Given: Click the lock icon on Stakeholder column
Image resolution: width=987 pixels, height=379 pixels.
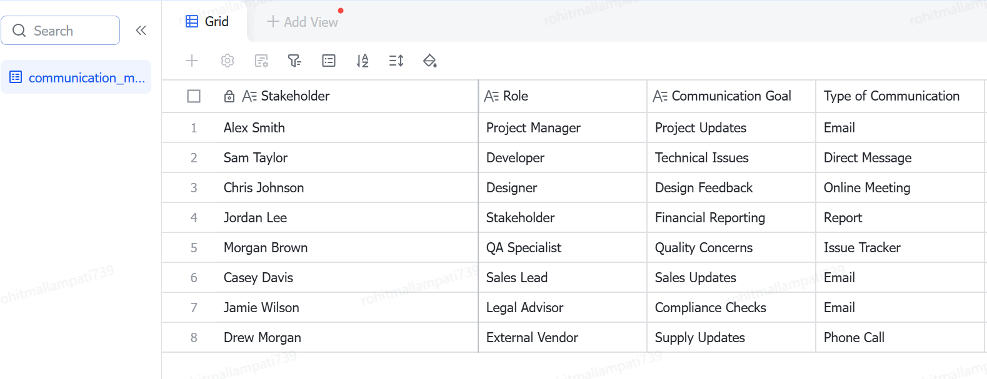Looking at the screenshot, I should click(x=229, y=96).
